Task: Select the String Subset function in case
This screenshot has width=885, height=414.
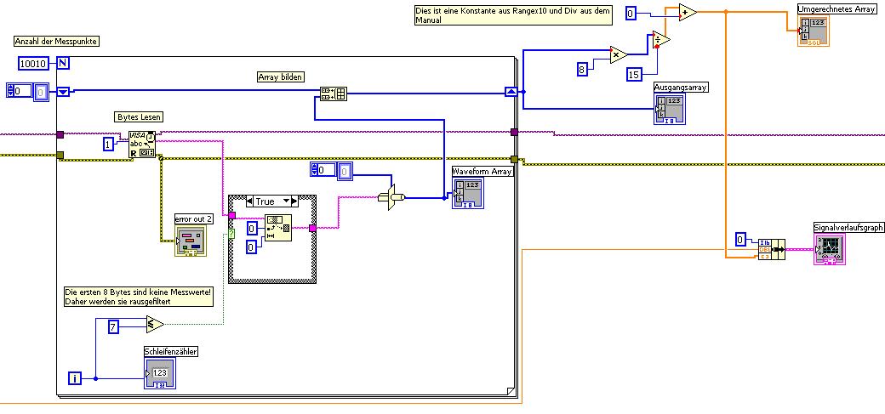Action: point(278,228)
